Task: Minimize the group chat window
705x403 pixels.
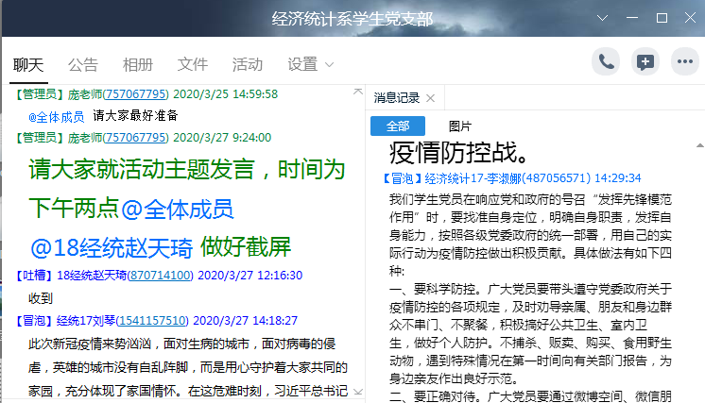Action: (632, 18)
